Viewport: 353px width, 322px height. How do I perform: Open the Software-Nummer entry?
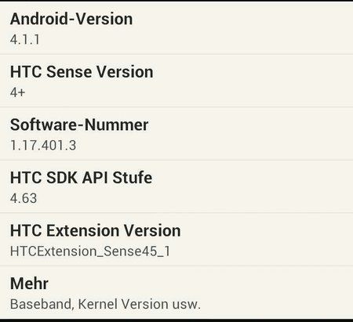176,134
